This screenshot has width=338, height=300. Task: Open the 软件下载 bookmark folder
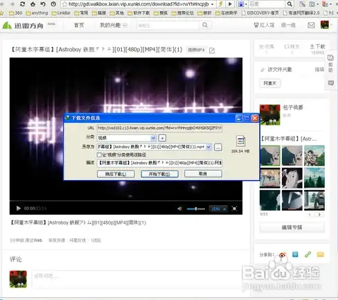(139, 13)
